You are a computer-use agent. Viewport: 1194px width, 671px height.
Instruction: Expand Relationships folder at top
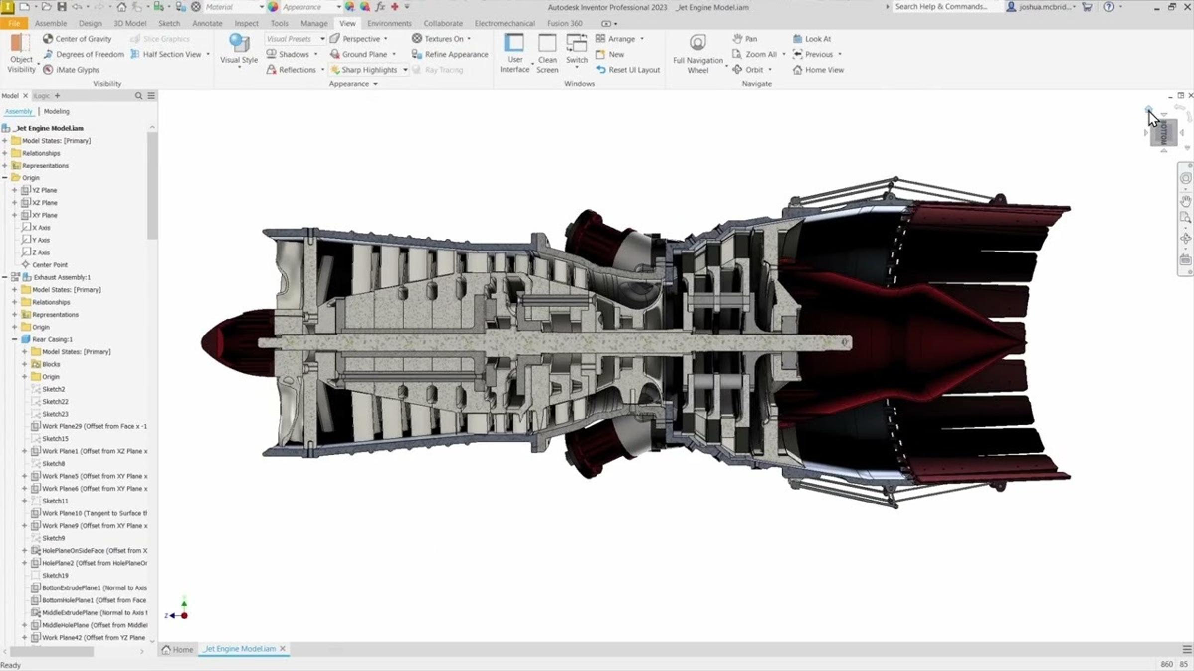tap(5, 153)
